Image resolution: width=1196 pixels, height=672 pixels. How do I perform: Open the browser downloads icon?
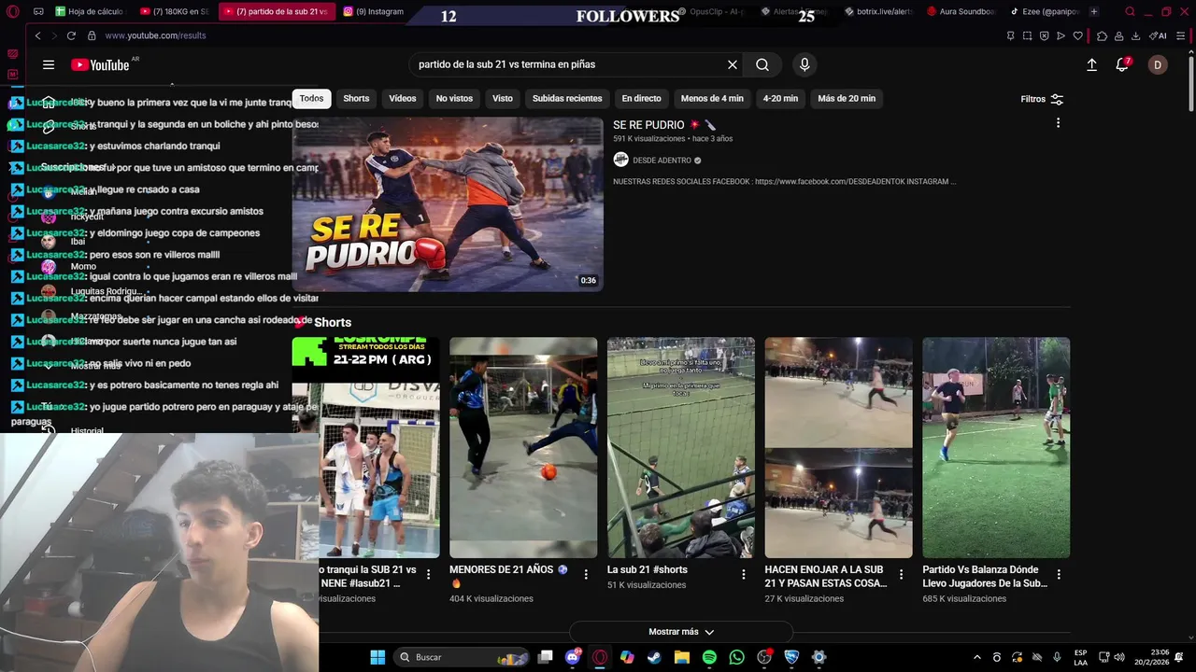click(x=1135, y=35)
